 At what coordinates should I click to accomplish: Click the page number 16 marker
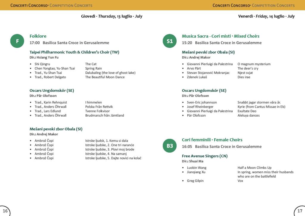pos(5,211)
